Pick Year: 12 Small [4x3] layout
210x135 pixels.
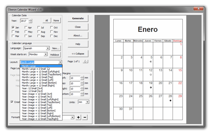click(41, 91)
